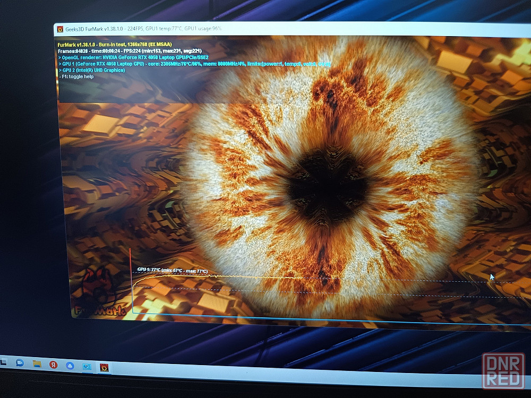The width and height of the screenshot is (531, 398).
Task: Click the GPU 1 GeForce RTX 4050 stats line
Action: point(194,64)
